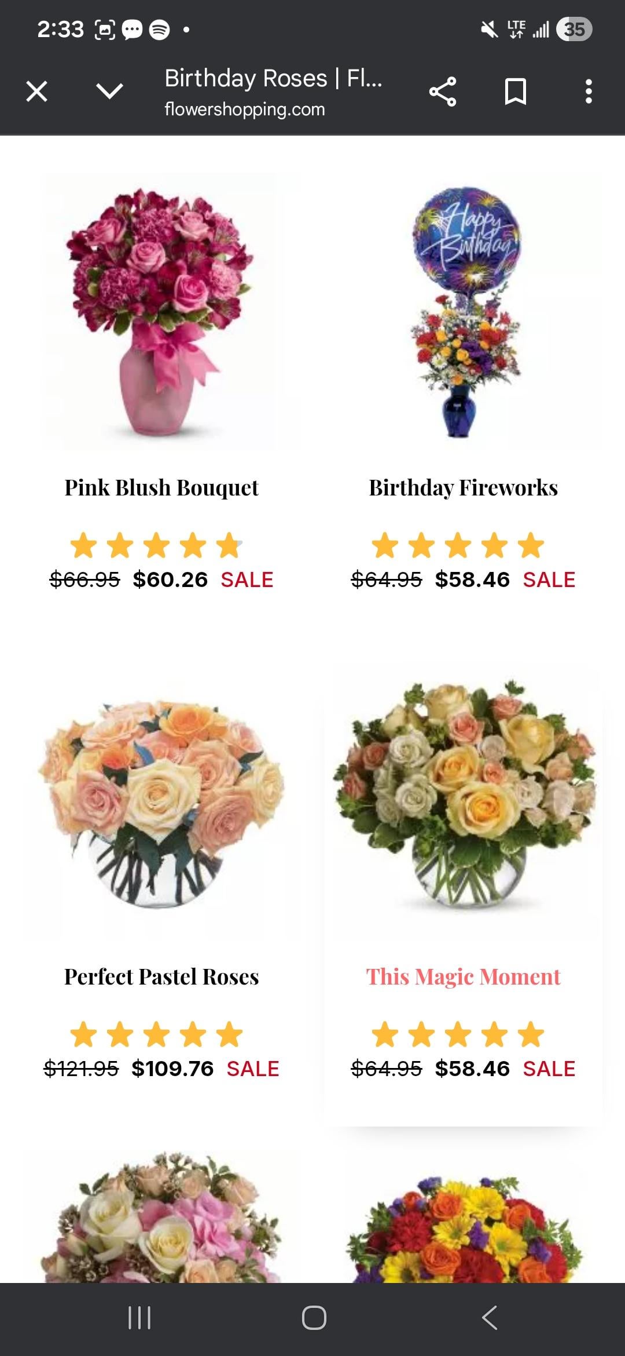Select the Perfect Pastel Roses title
Viewport: 625px width, 1356px height.
(x=161, y=977)
